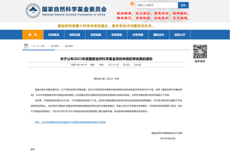This screenshot has height=152, width=230.
Task: Choose medium font size 中
Action: point(113,65)
